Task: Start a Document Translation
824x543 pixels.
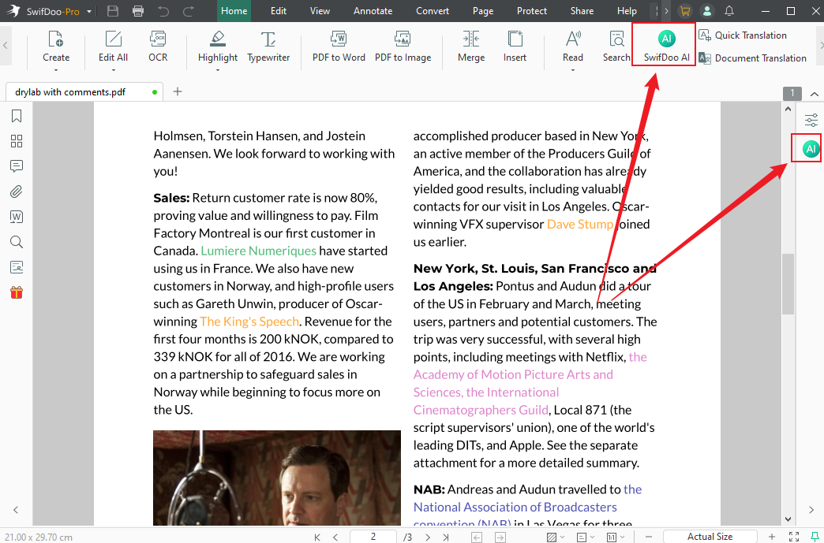Action: tap(759, 58)
